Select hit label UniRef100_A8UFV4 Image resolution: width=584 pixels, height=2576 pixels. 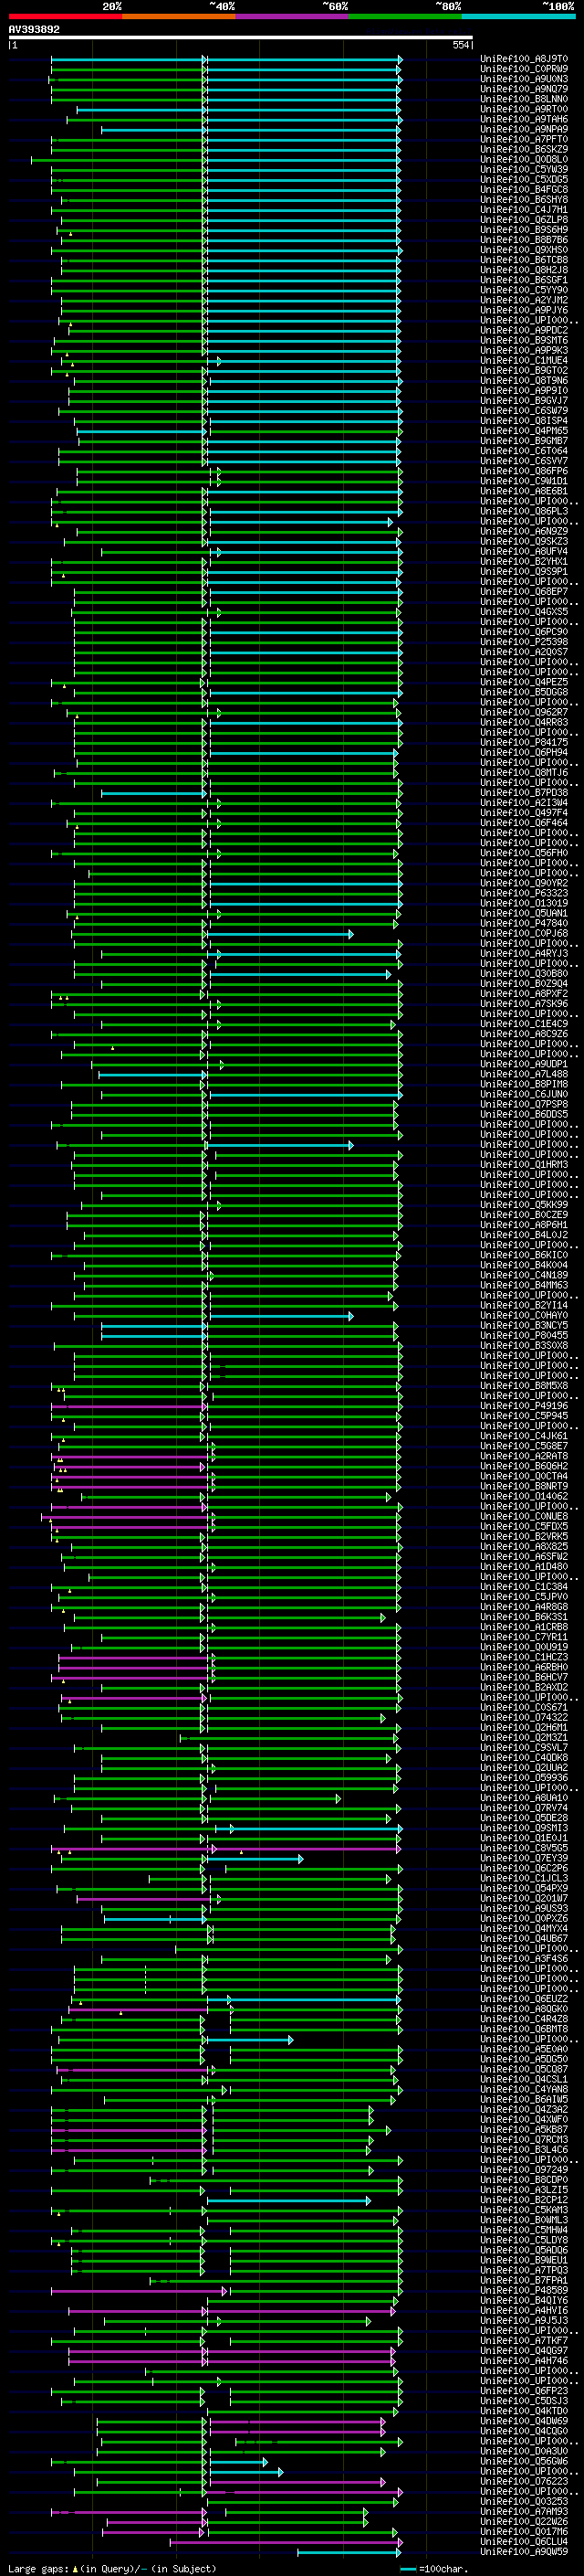tap(524, 551)
